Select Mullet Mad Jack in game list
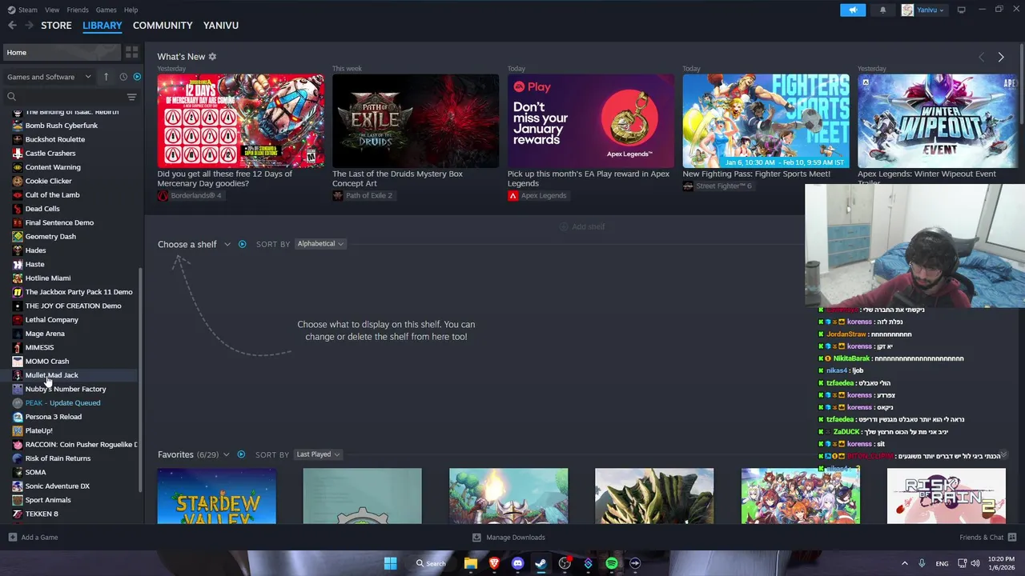 (52, 375)
